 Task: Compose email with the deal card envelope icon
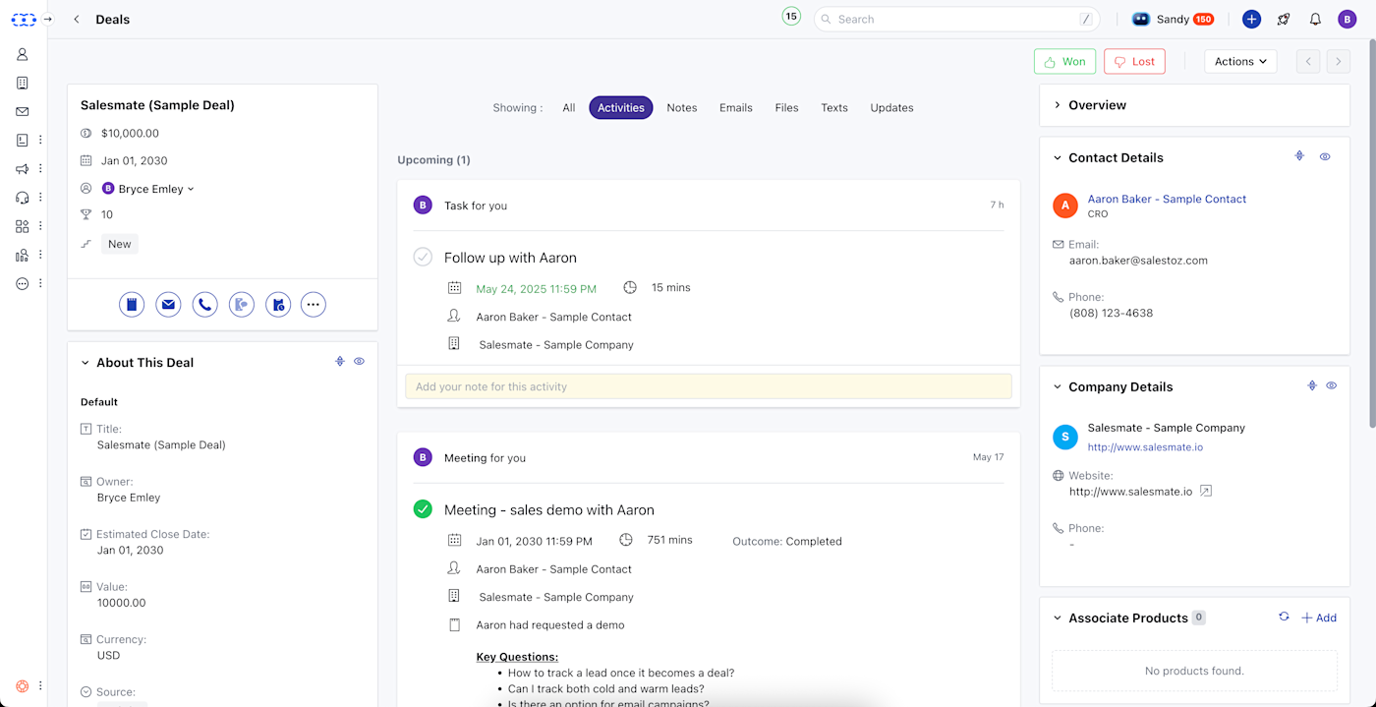click(x=168, y=305)
